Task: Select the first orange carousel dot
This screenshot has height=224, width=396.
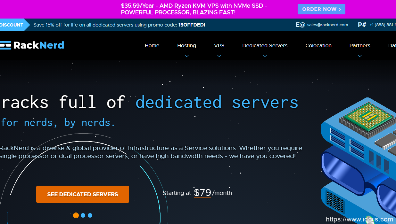Action: coord(76,215)
